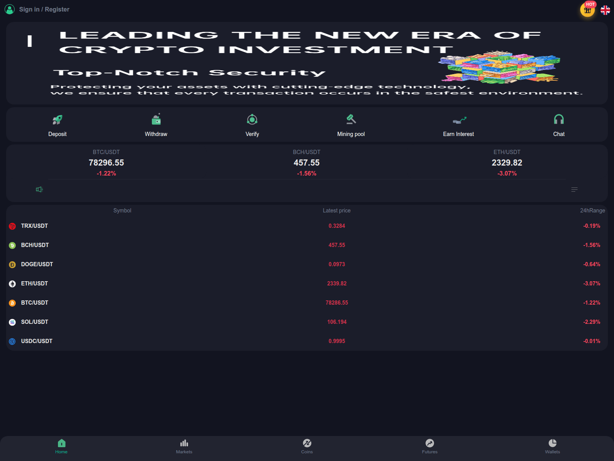Screen dimensions: 614x461
Task: Click the BTC coin icon
Action: click(x=12, y=303)
